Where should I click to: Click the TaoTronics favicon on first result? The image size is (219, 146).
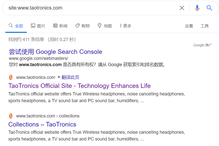pyautogui.click(x=11, y=77)
